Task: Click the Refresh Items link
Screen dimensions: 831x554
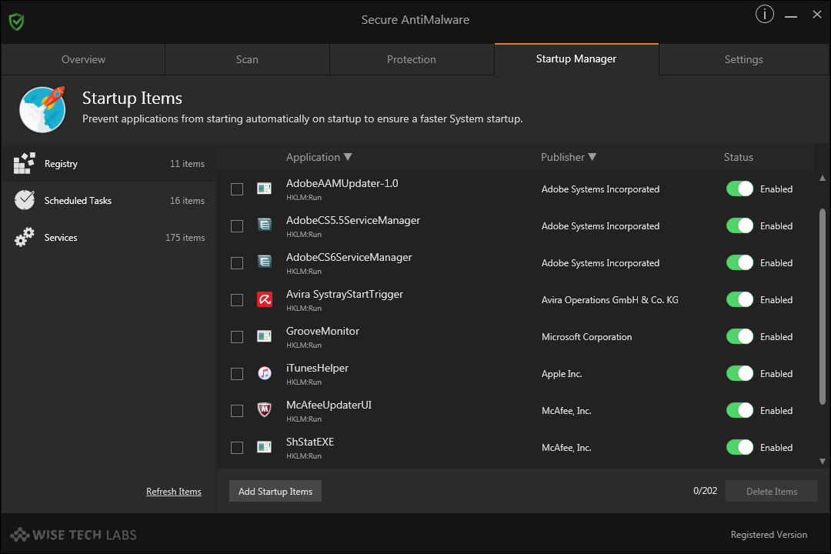Action: 174,492
